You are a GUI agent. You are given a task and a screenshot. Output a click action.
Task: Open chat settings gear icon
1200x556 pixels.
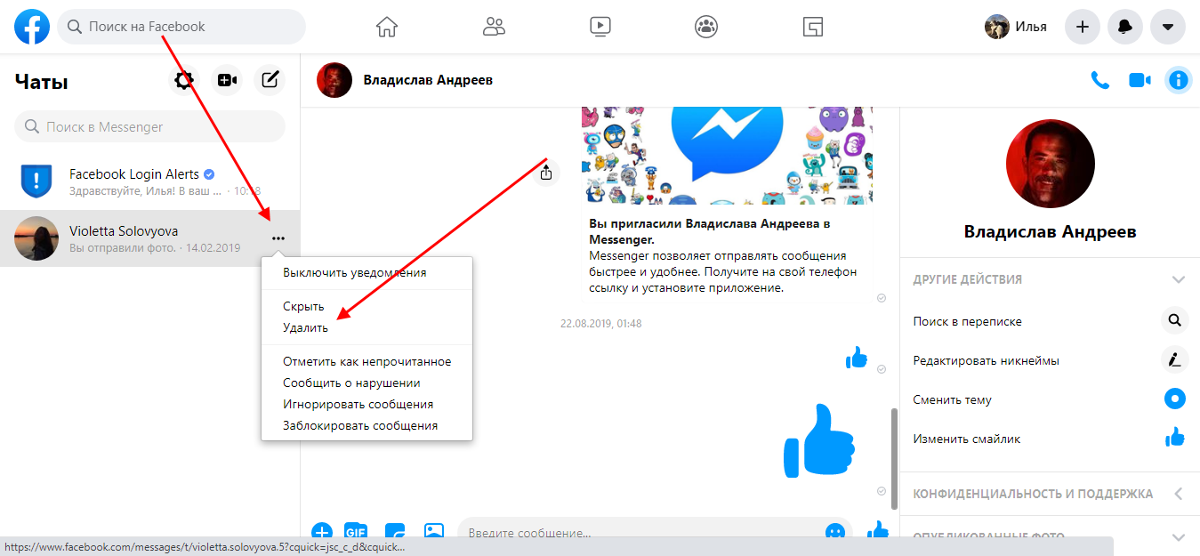tap(184, 81)
